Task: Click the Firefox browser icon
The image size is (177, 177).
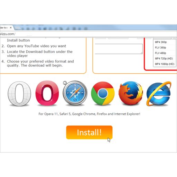Action: (x=131, y=93)
